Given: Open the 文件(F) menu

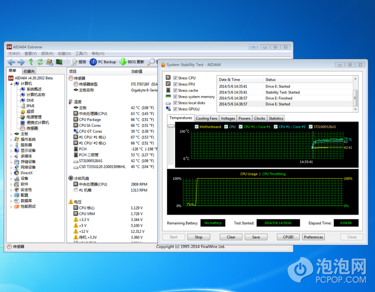Looking at the screenshot, I should pyautogui.click(x=14, y=54).
